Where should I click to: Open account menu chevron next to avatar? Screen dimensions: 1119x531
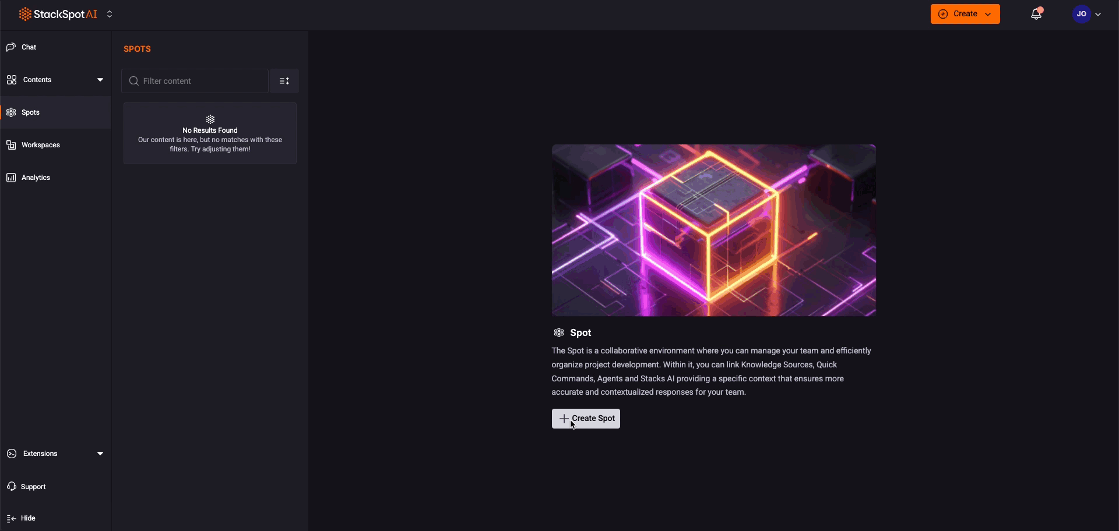tap(1098, 14)
